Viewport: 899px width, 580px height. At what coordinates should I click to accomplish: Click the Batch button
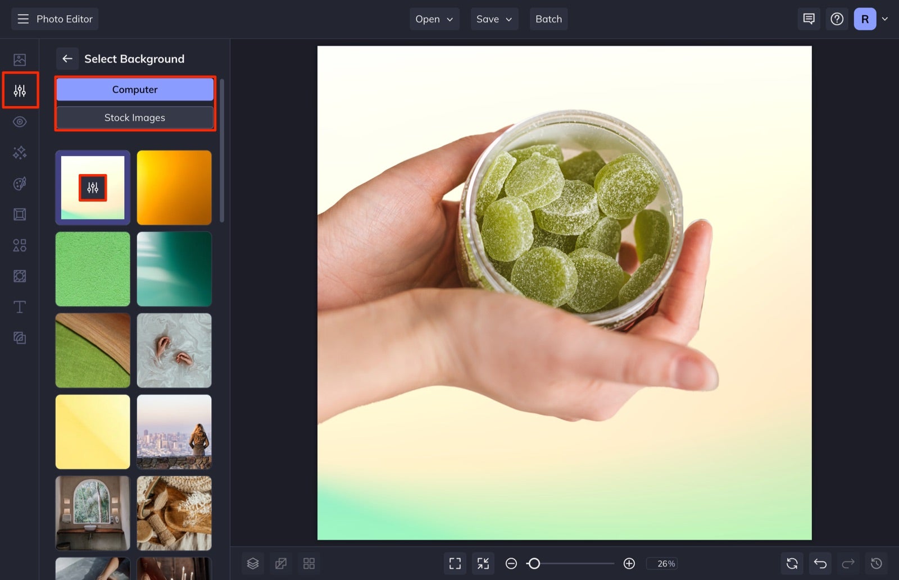tap(548, 19)
